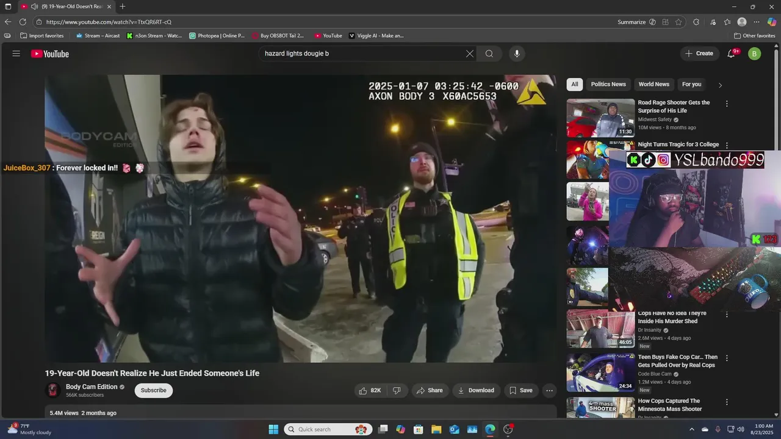Open options for Minnesota Mass Shooter video
Screen dimensions: 781x439
727,402
